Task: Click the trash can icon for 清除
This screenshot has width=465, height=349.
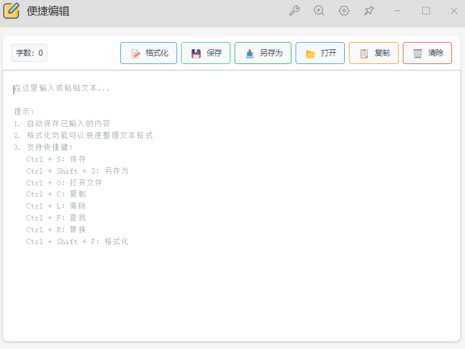Action: [418, 53]
